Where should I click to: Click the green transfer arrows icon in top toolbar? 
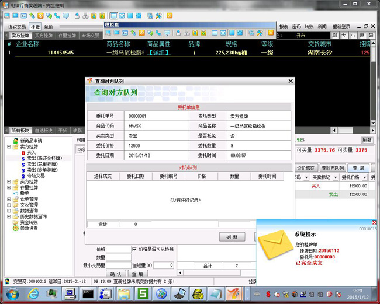tap(32, 16)
